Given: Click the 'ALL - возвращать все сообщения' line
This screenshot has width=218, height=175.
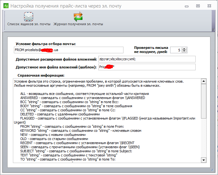Looking at the screenshot, I should click(84, 94).
